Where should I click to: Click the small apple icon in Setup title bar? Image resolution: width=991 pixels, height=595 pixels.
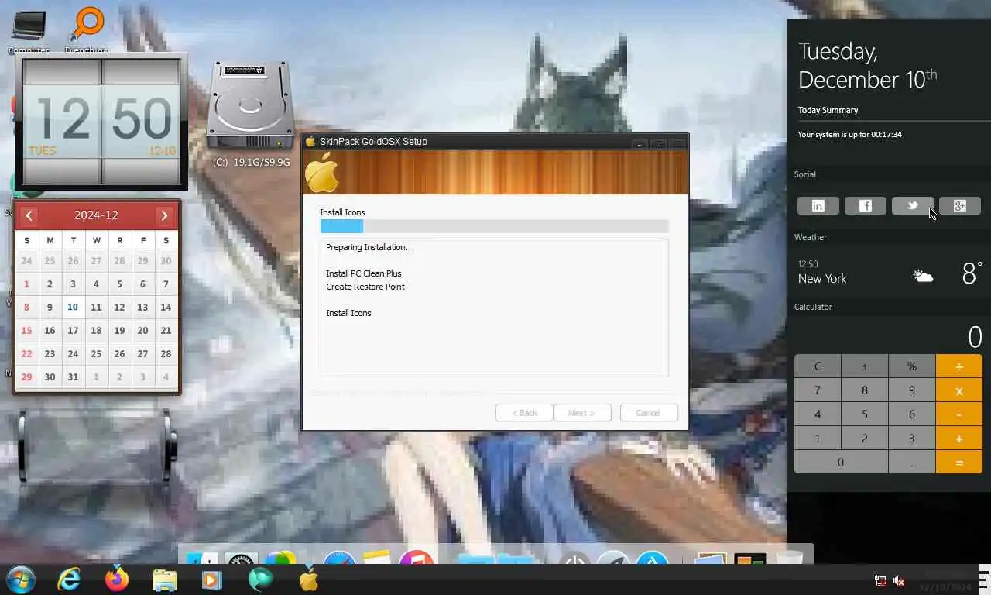[310, 141]
